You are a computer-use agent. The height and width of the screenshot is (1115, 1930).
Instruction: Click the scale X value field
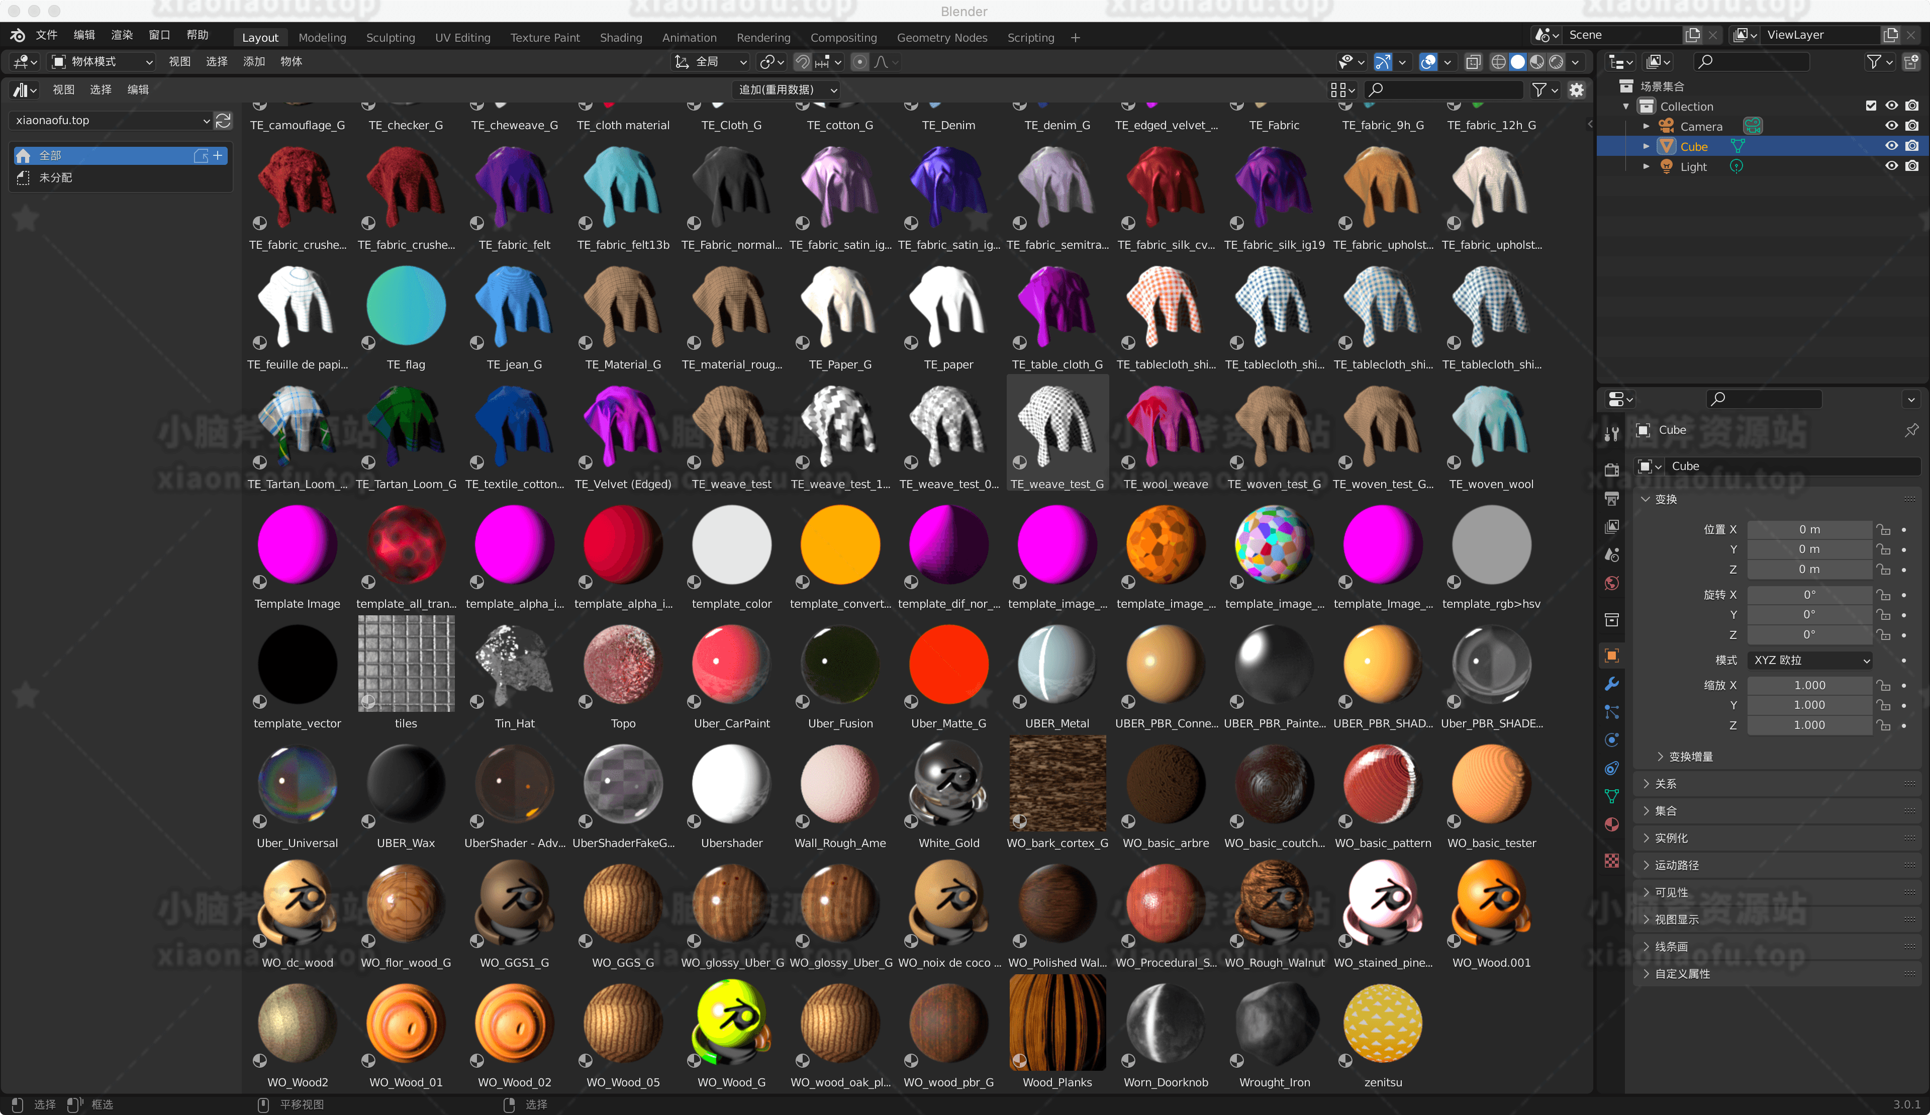tap(1809, 685)
